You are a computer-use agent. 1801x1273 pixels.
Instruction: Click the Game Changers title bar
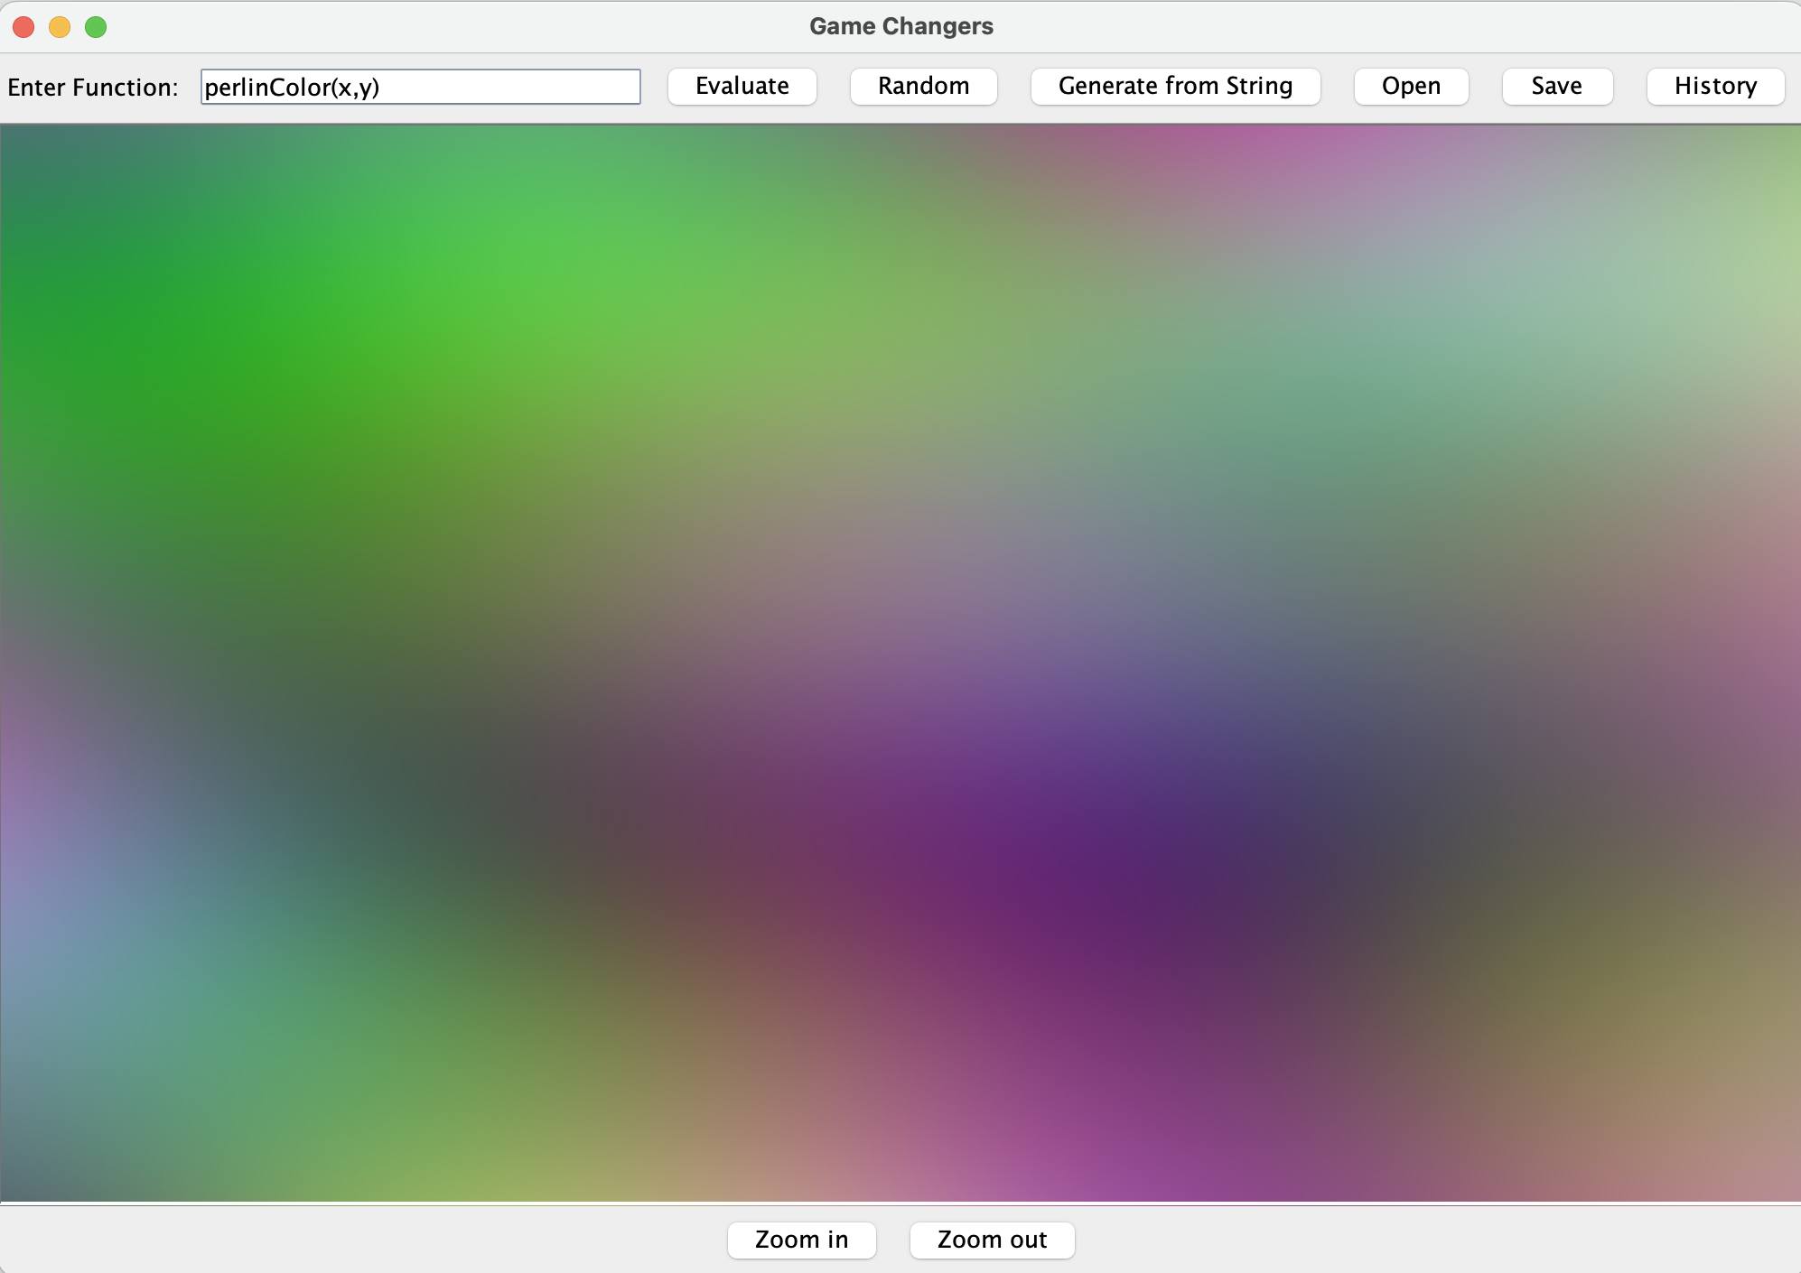click(900, 26)
